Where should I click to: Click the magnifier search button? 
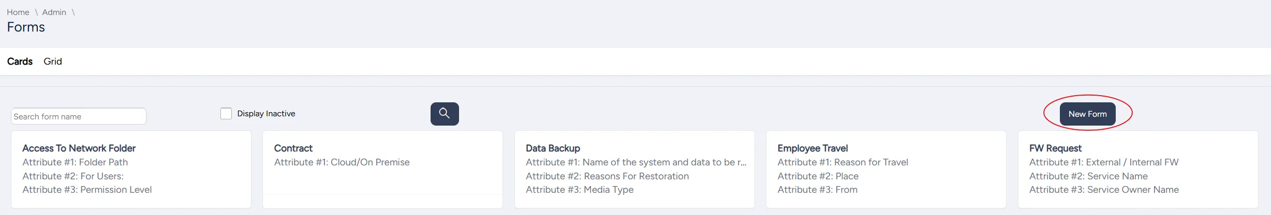(445, 114)
